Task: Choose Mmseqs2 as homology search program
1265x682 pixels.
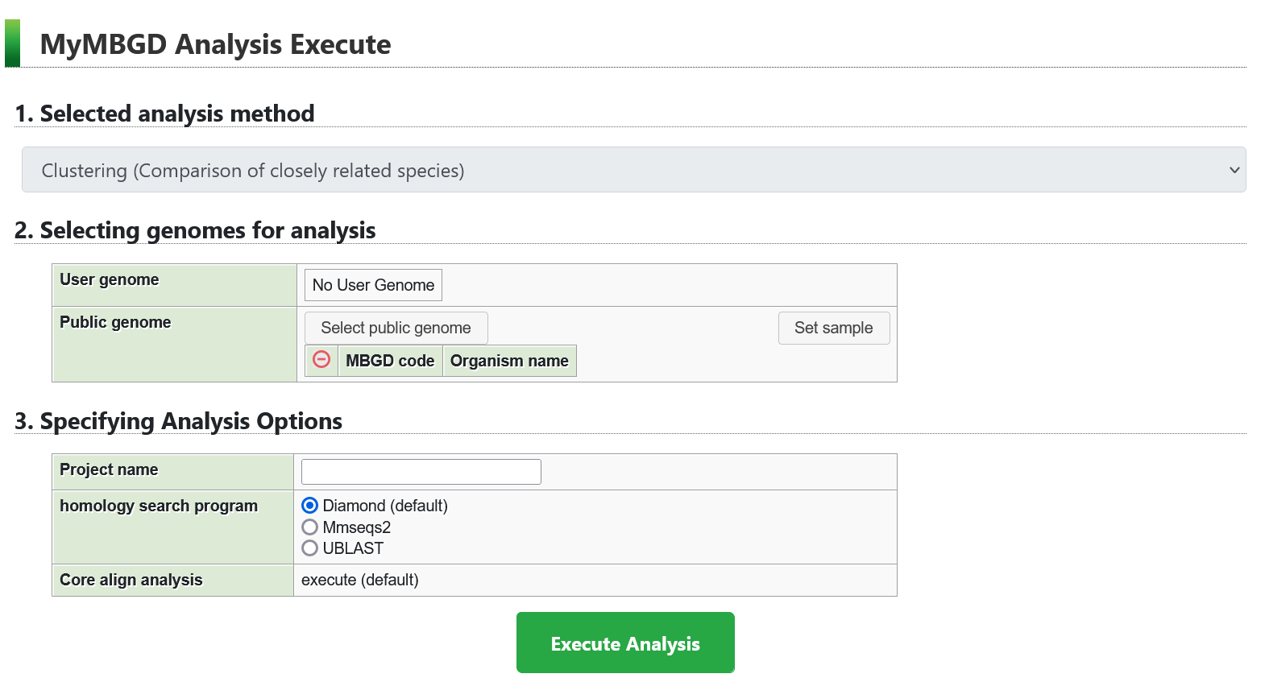Action: coord(309,527)
